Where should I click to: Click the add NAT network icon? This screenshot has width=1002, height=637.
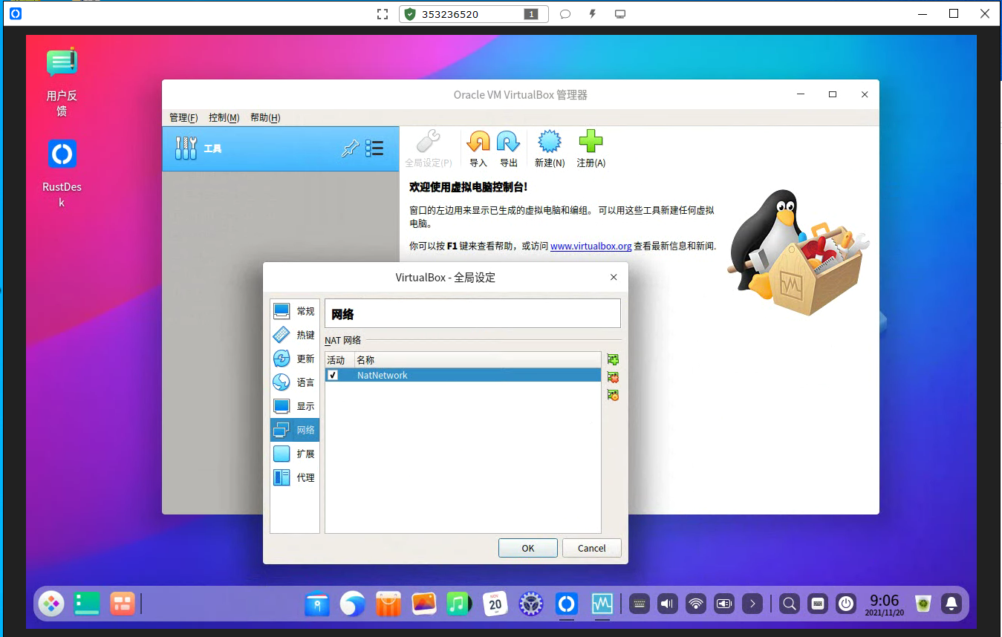pos(613,359)
